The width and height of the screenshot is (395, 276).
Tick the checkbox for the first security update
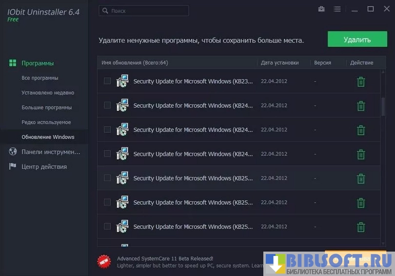pos(107,81)
